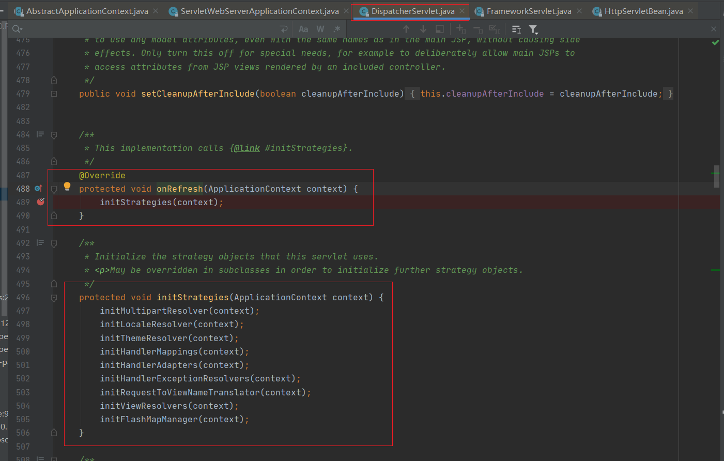
Task: Collapse the initStrategies method at line 496
Action: coord(54,298)
